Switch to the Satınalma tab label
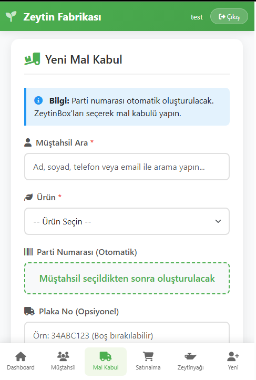 click(x=148, y=367)
